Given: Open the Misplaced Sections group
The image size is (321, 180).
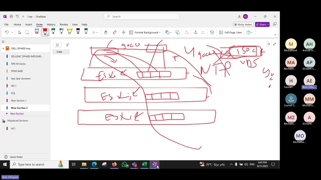Looking at the screenshot, I should (18, 121).
